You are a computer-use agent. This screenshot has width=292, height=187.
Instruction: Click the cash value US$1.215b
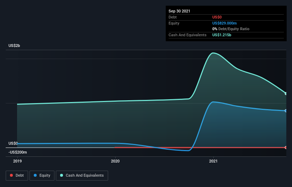(222, 35)
